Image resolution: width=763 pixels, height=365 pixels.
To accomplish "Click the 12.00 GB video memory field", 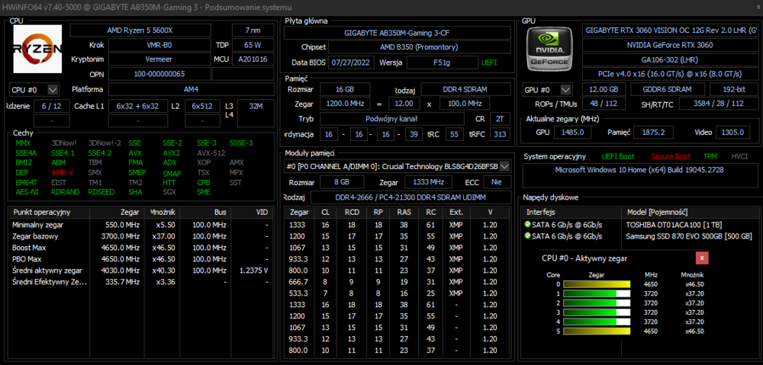I will coord(604,89).
